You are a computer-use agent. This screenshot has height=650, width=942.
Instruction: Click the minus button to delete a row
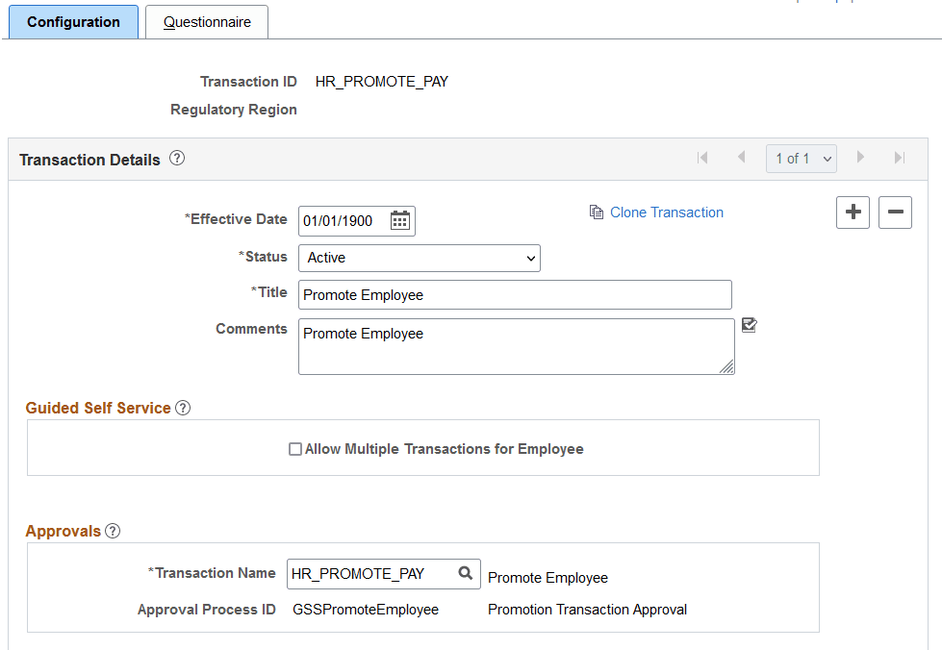(x=895, y=212)
